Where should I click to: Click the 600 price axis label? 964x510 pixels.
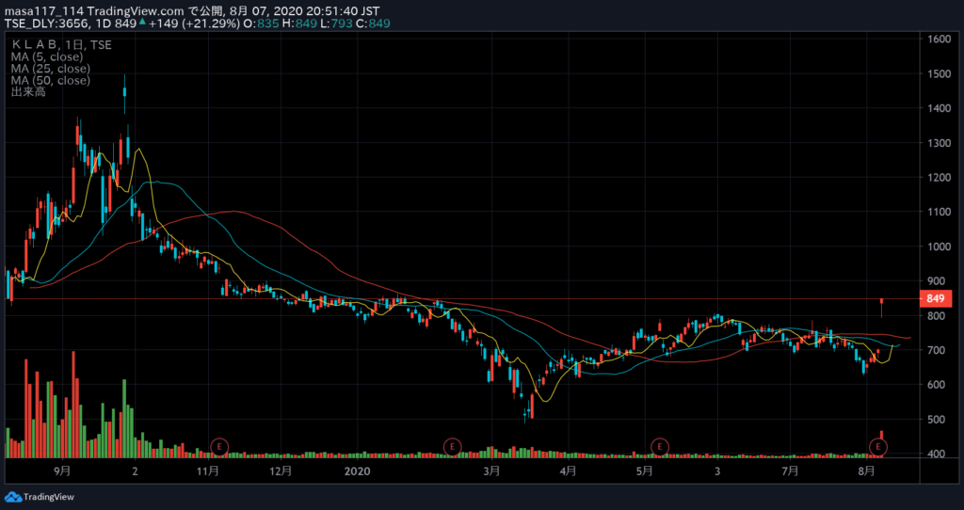(x=937, y=385)
